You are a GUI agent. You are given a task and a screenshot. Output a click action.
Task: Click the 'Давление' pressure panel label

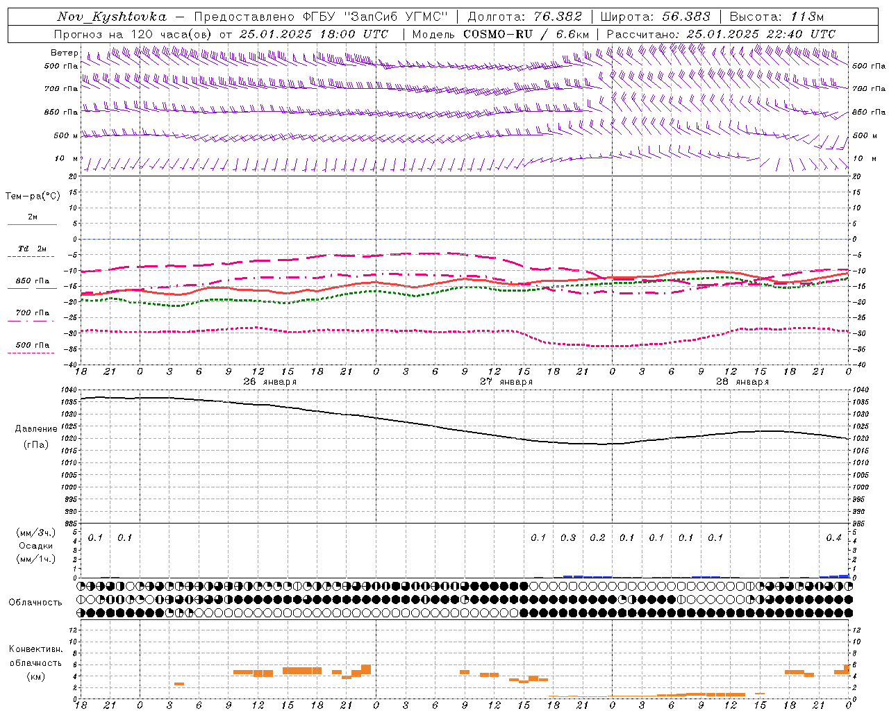coord(36,429)
